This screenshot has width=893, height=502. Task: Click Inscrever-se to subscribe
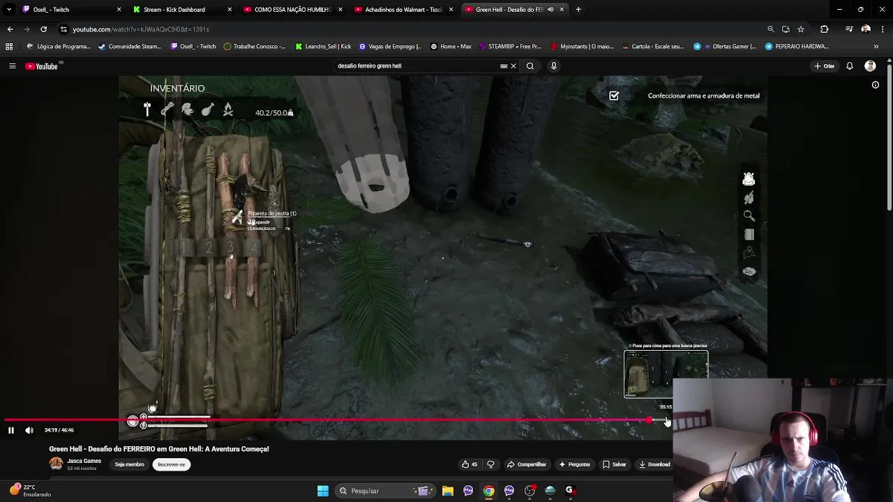[x=172, y=464]
